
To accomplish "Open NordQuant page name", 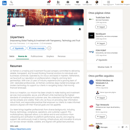I will 101,34.
